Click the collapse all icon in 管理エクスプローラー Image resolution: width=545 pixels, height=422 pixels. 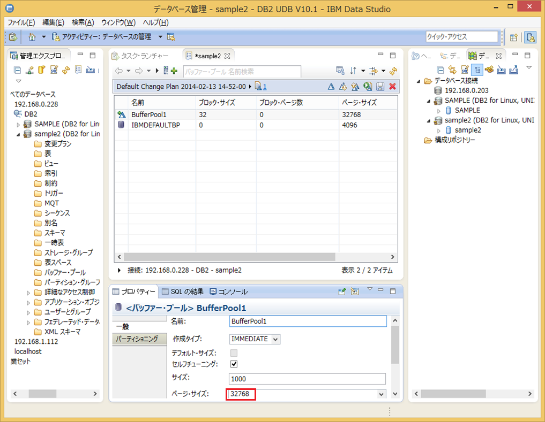17,70
